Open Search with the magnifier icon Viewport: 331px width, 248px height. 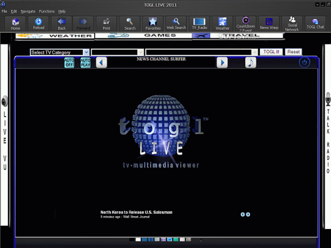[129, 24]
